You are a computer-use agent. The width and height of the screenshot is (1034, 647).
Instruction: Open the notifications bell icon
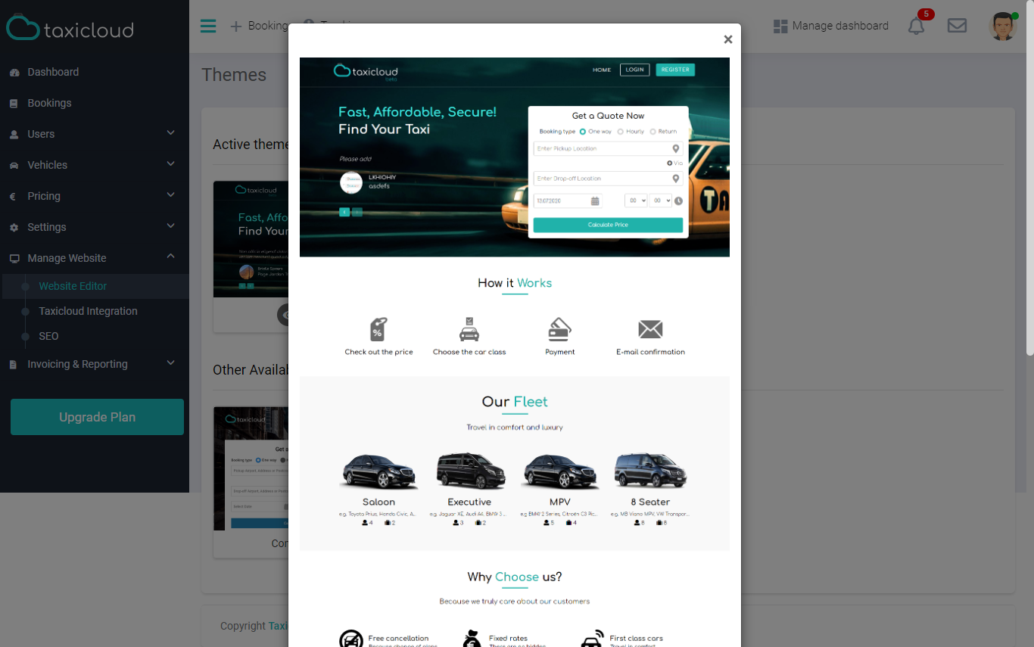[916, 26]
